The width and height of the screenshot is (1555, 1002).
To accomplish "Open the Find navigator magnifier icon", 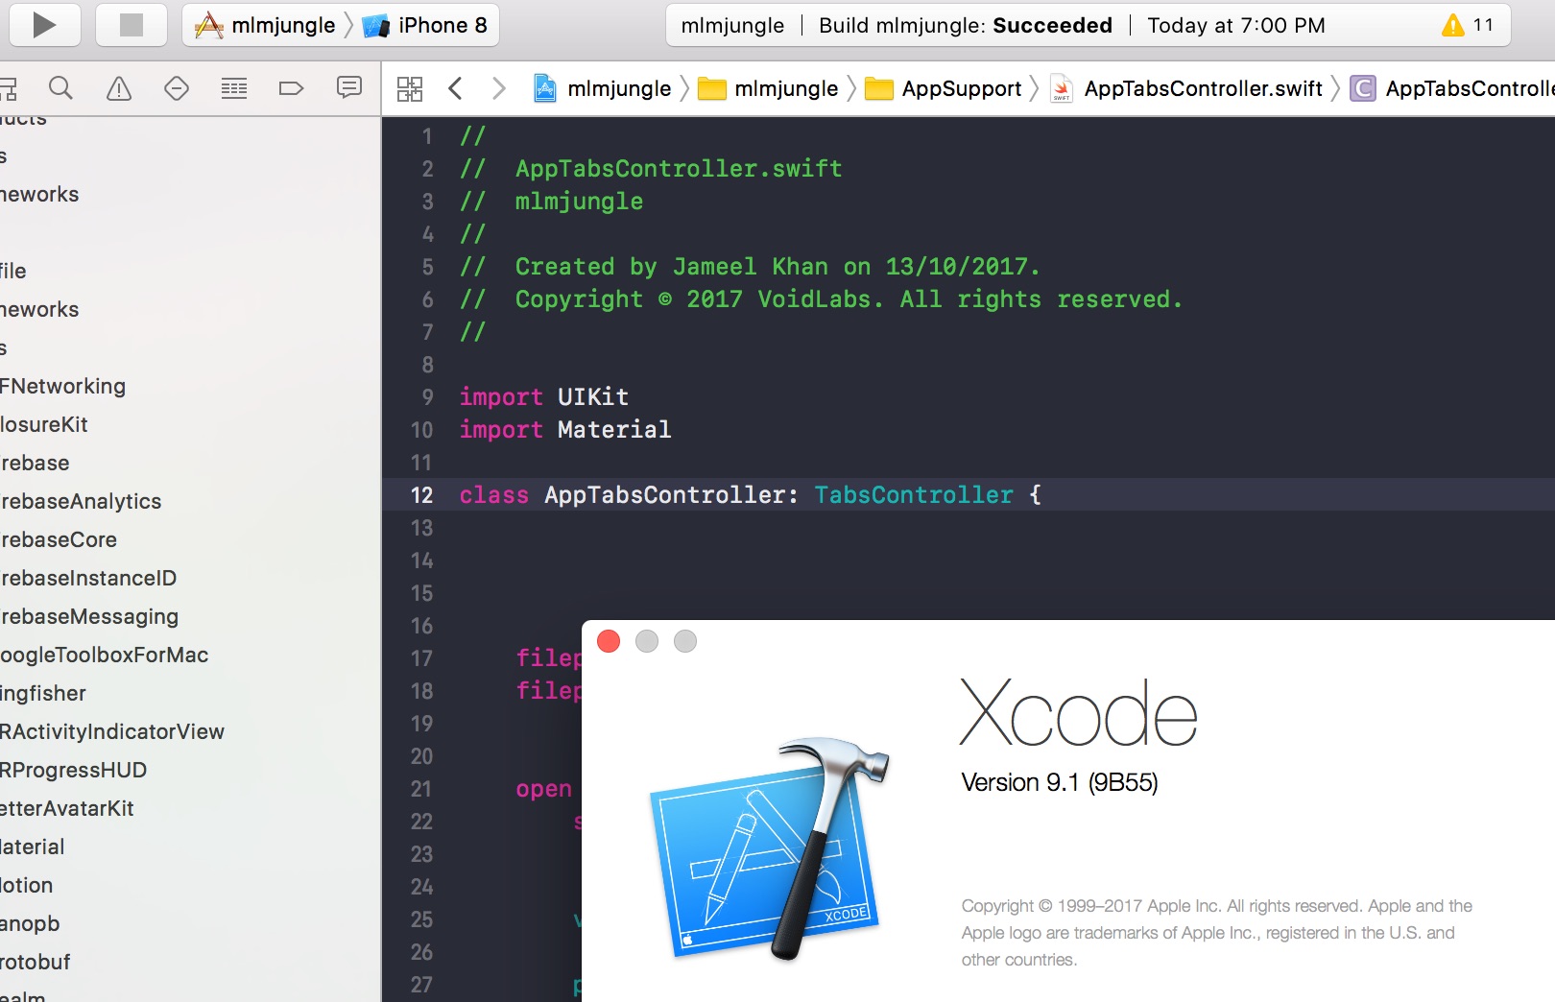I will tap(60, 88).
